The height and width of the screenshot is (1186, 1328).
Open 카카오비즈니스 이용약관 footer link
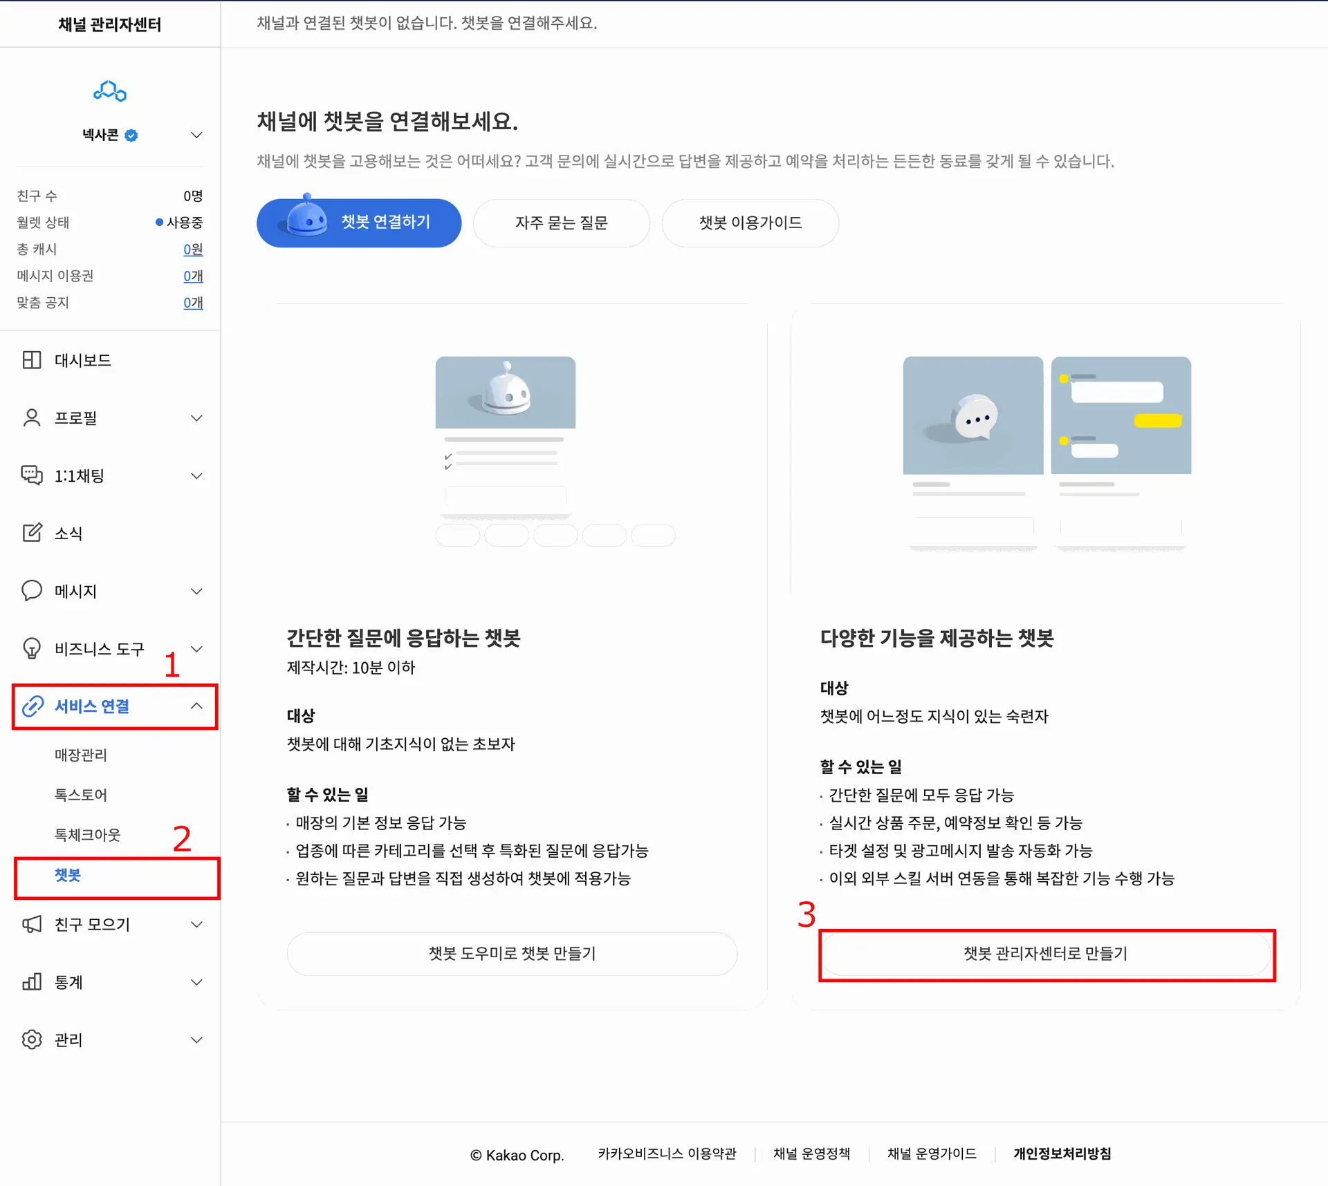[667, 1154]
